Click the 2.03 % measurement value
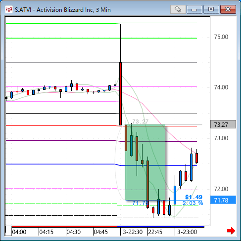The width and height of the screenshot is (241, 241). (193, 203)
